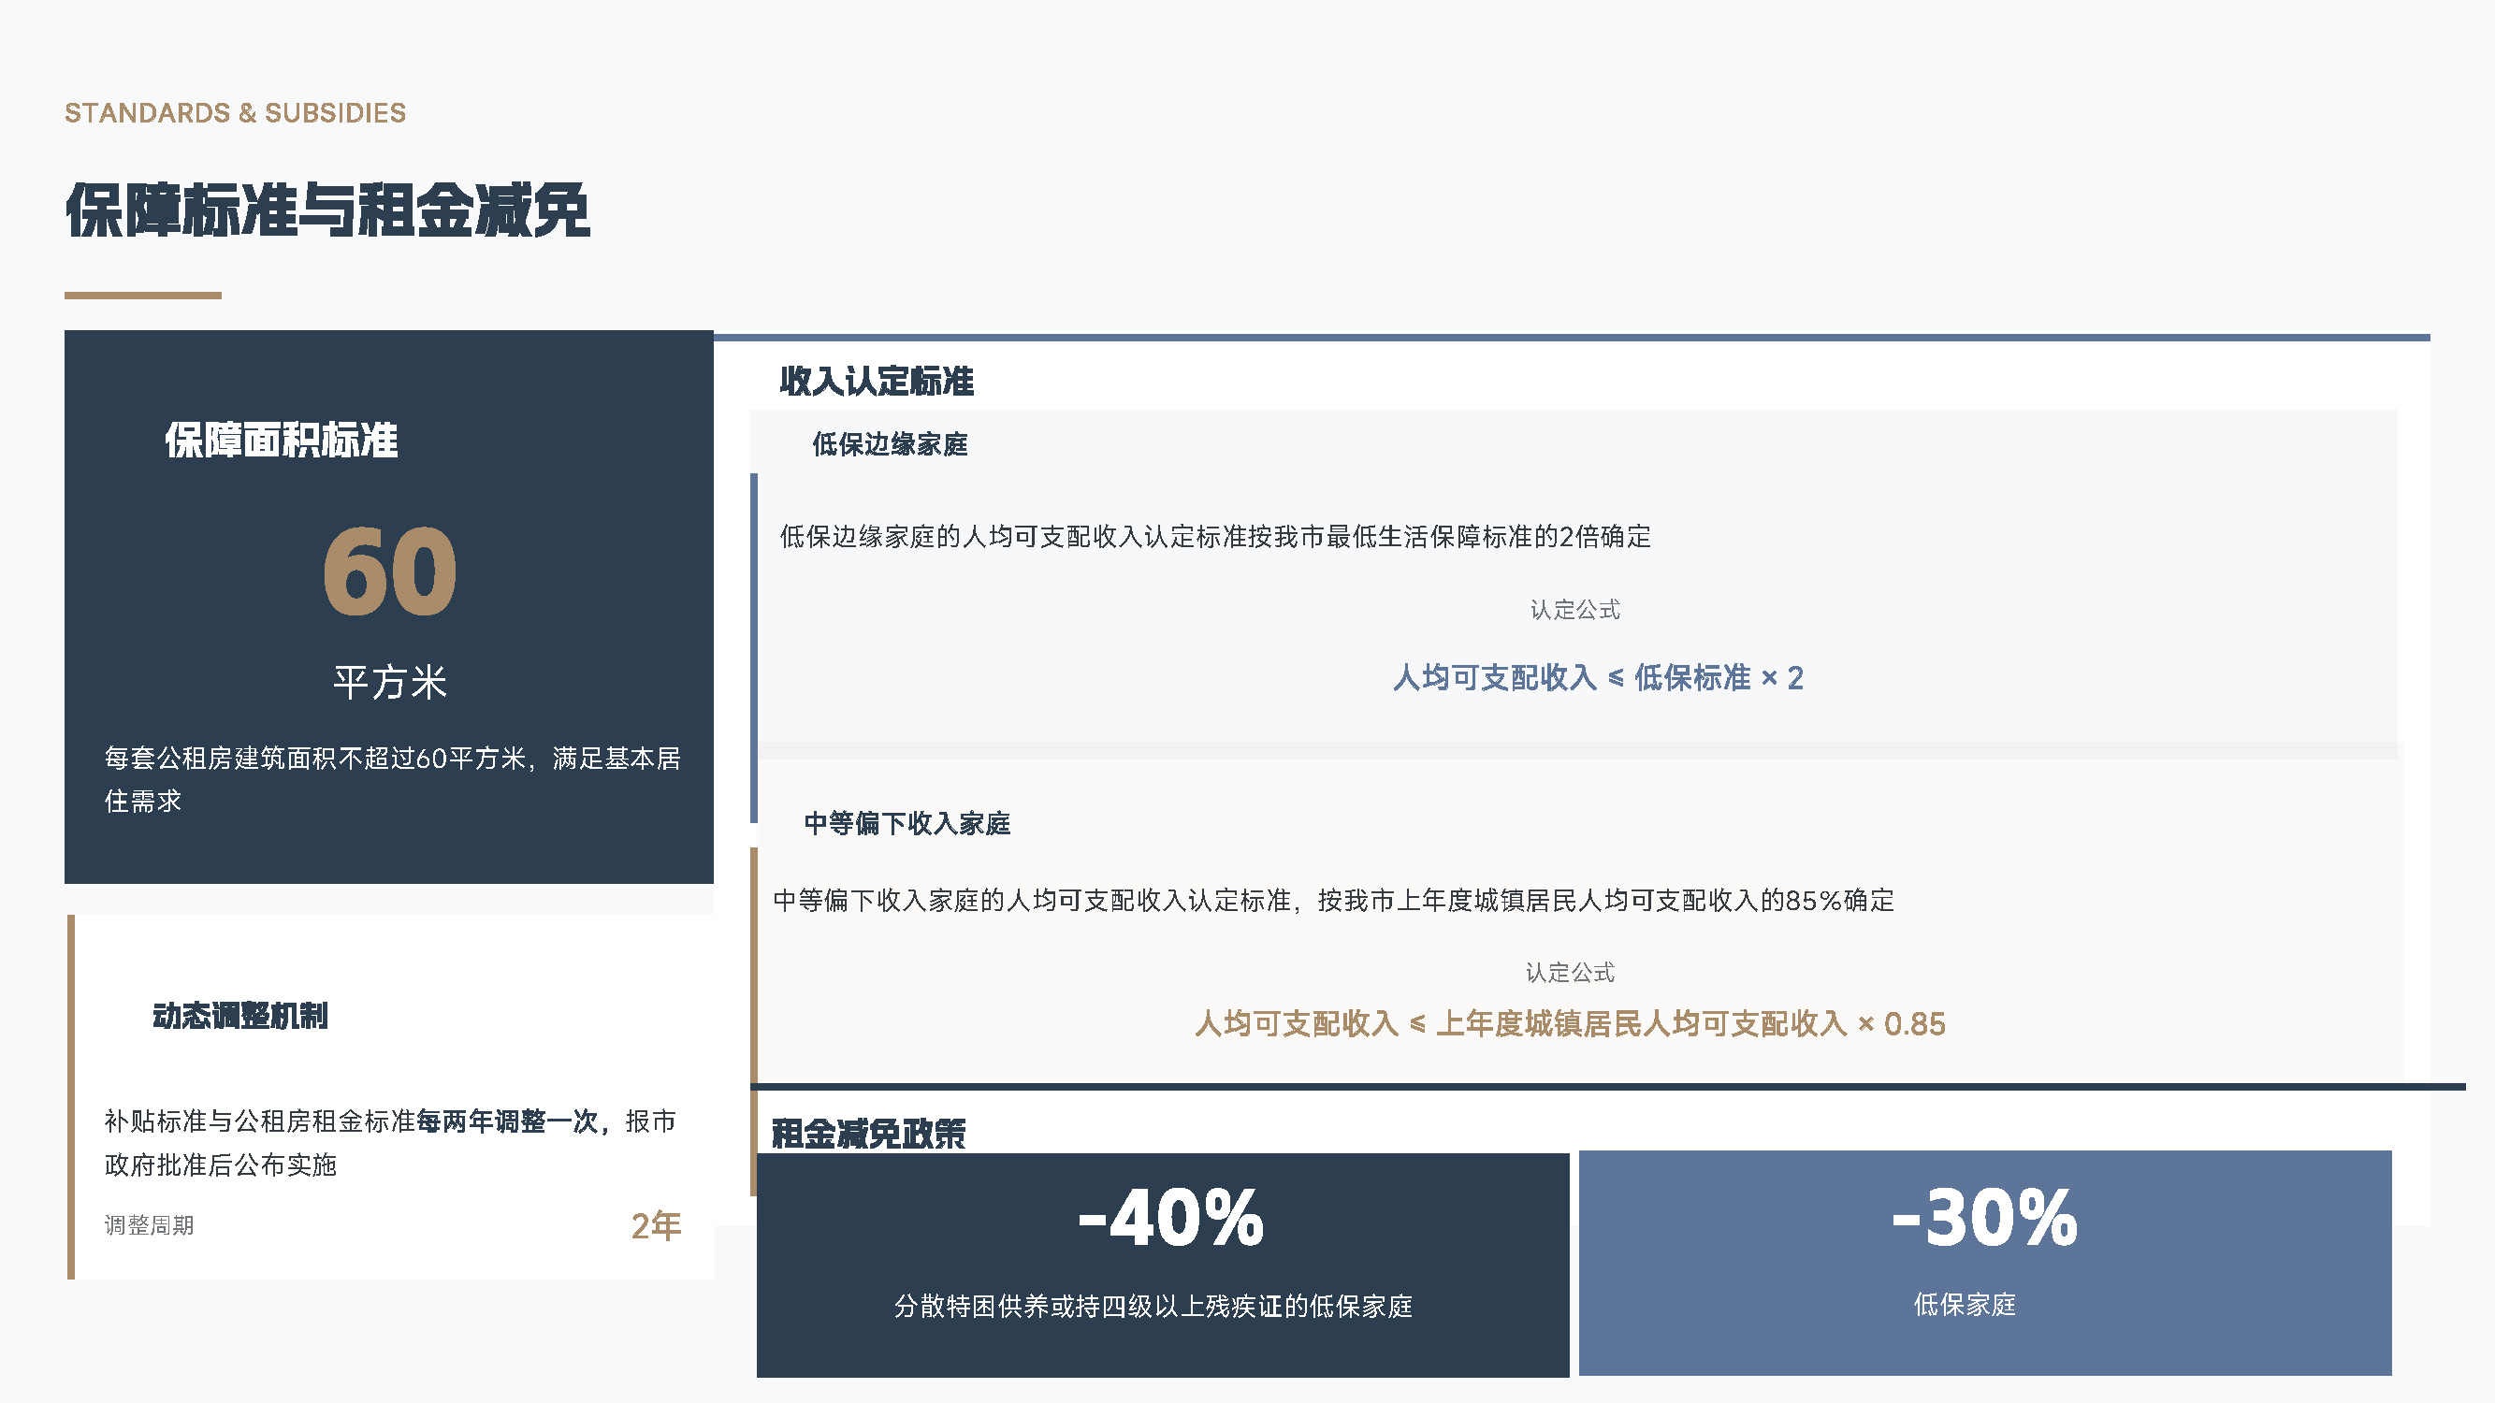
Task: Click the bold text 每两年调整一次
Action: (508, 1121)
